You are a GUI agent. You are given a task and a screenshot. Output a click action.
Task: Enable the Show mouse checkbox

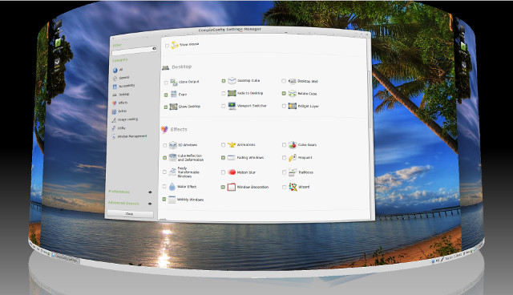point(167,46)
